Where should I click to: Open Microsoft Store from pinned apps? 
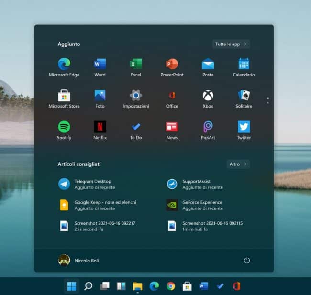[x=64, y=98]
